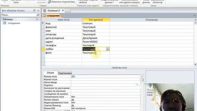Click the primary key row selector for Код
Image resolution: width=197 pixels, height=111 pixels.
point(43,23)
